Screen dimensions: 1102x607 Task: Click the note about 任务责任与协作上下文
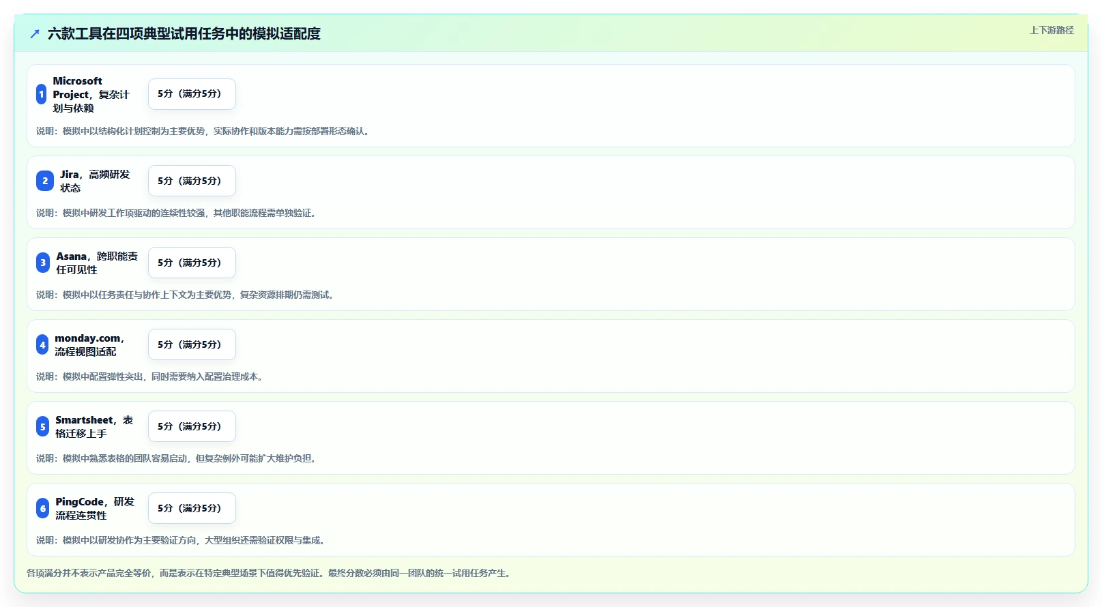[x=186, y=295]
